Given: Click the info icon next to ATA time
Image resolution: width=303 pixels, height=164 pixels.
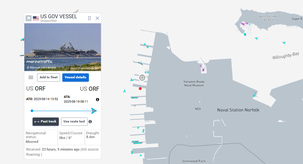Looking at the screenshot, I should click(98, 99).
